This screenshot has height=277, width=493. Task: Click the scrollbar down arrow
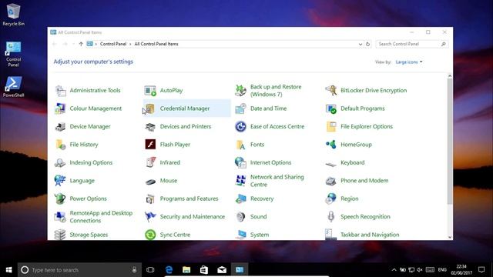[x=450, y=238]
